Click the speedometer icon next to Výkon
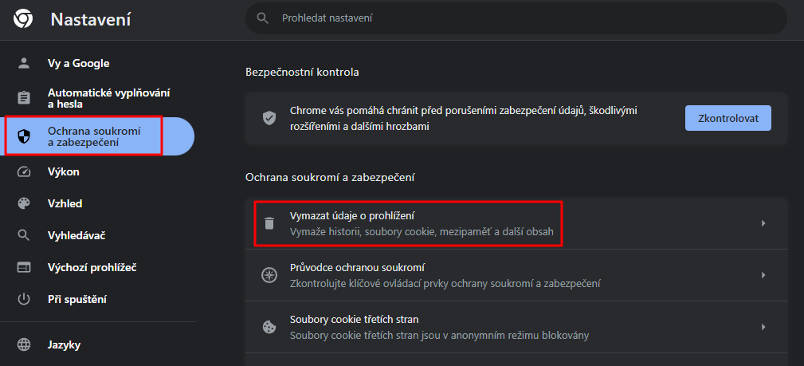 click(x=24, y=172)
